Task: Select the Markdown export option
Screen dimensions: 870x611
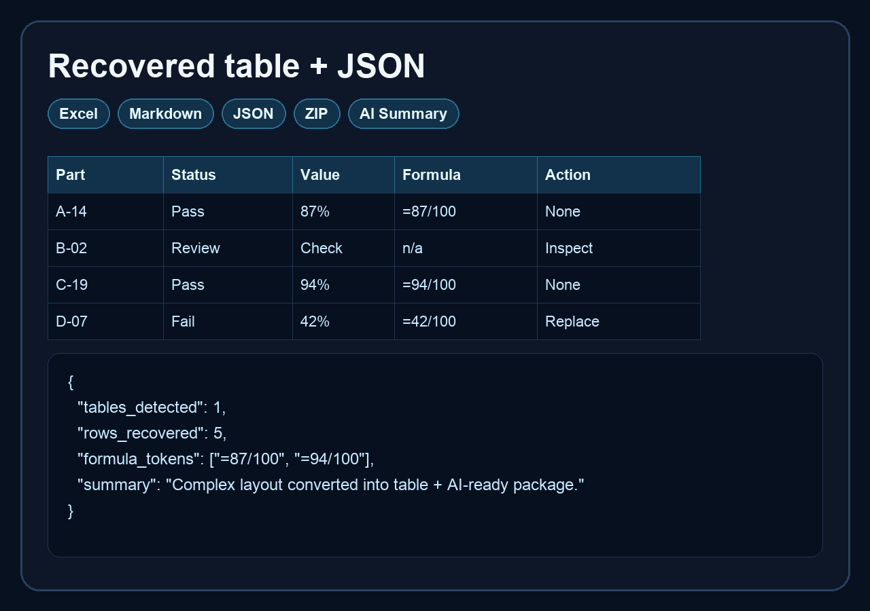Action: (x=165, y=113)
